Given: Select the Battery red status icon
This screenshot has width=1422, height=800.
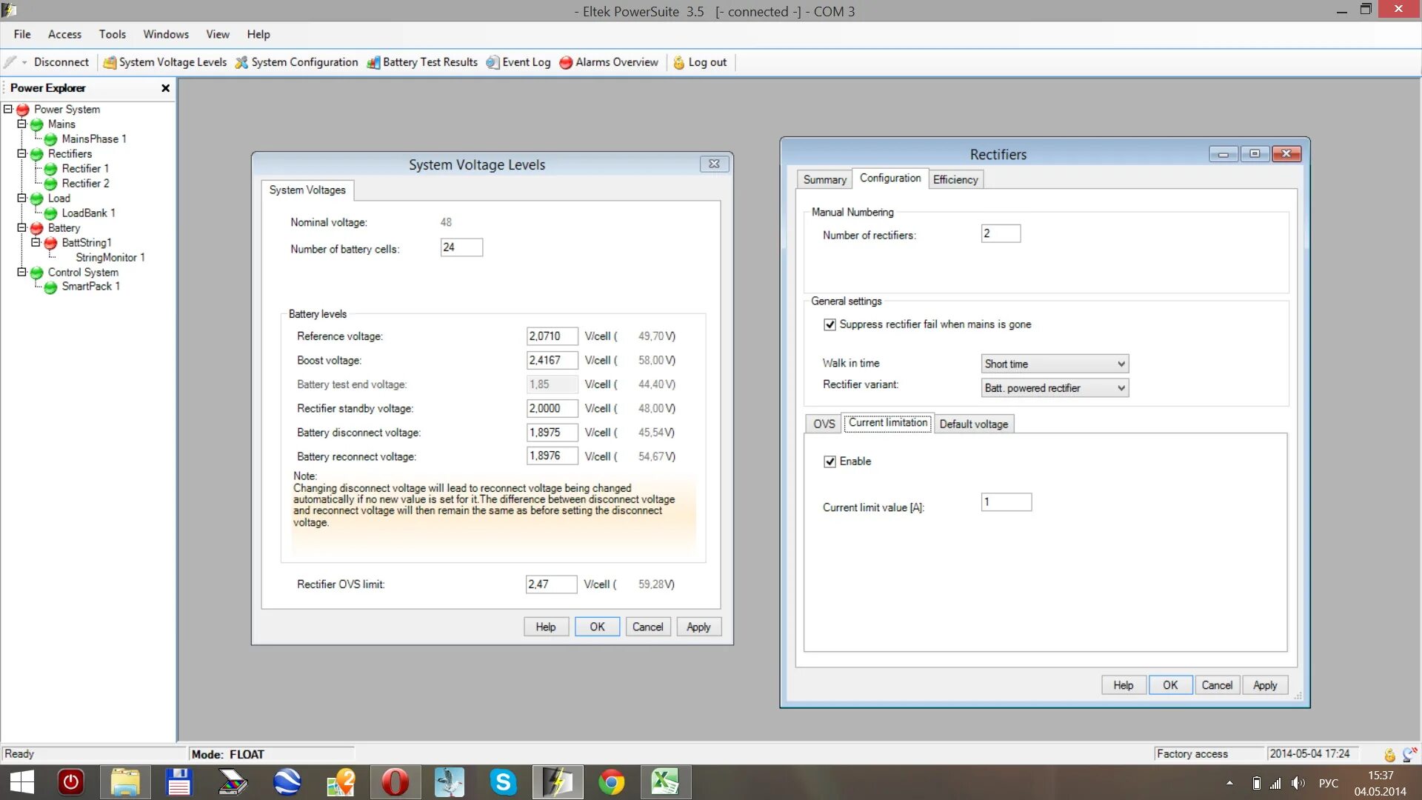Looking at the screenshot, I should point(36,228).
